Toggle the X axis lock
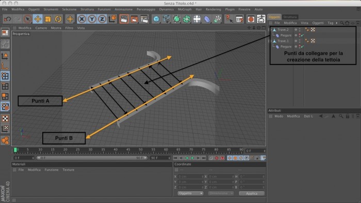 [x=81, y=19]
